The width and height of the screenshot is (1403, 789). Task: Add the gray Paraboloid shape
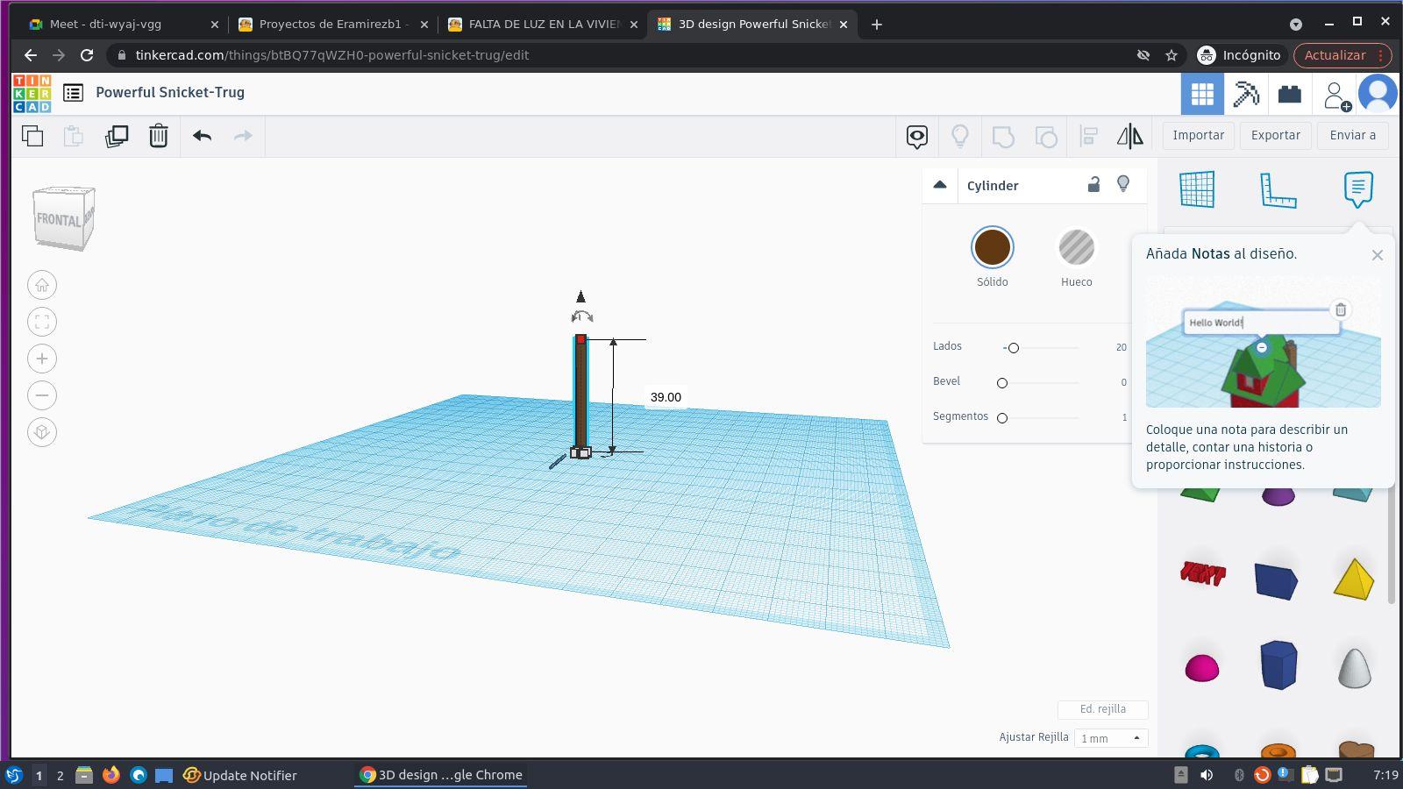click(1355, 668)
